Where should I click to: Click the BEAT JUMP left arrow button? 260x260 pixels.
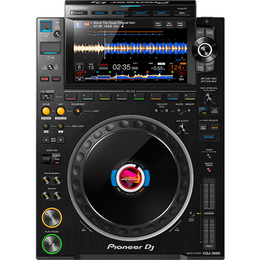tap(46, 140)
